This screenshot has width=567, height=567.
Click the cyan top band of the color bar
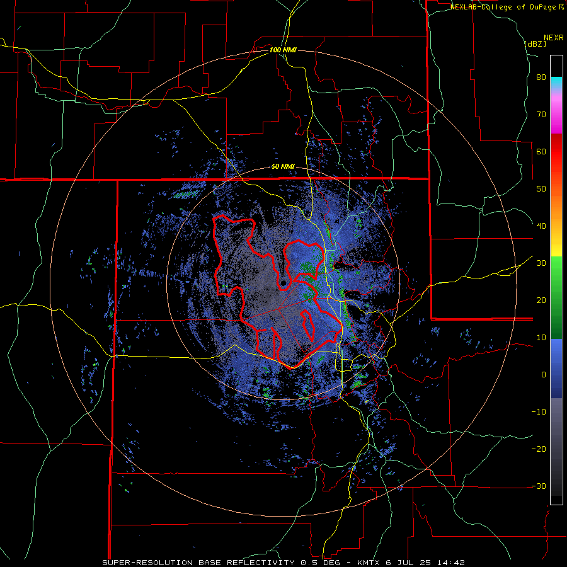pos(556,82)
